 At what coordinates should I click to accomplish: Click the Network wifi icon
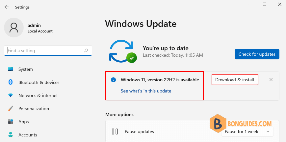click(11, 95)
